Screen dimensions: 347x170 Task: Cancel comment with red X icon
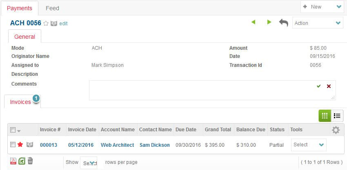[329, 86]
